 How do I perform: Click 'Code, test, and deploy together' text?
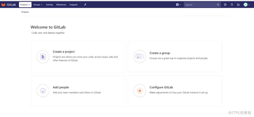48,33
